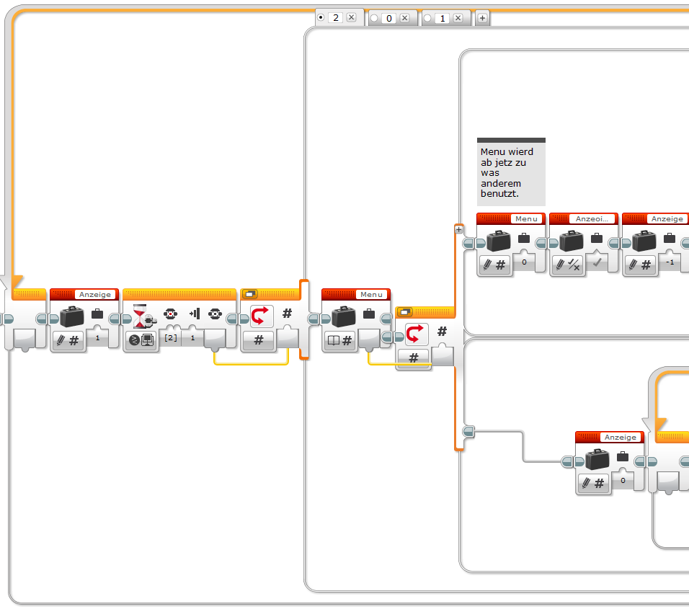Click the value input 0 on the bottom Anzeige block

click(x=623, y=480)
